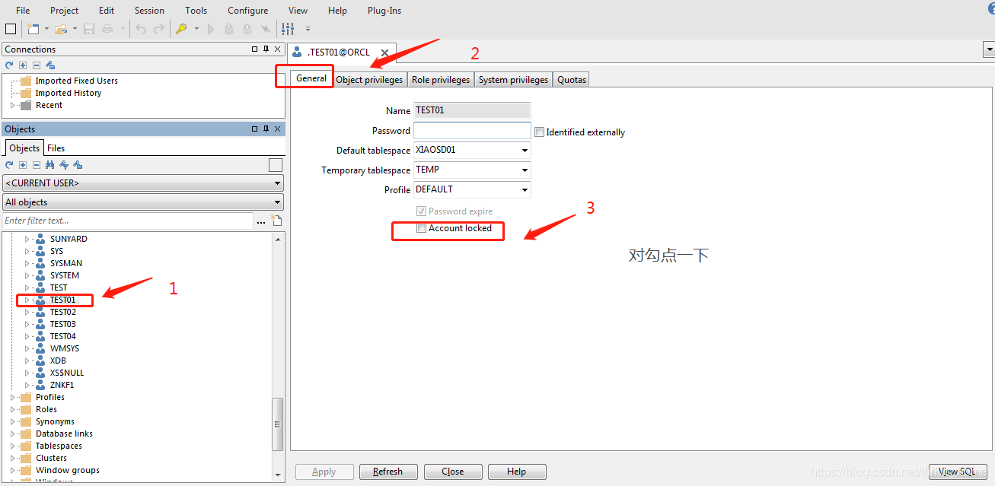995x486 pixels.
Task: Tick the Account locked checkbox
Action: [422, 228]
